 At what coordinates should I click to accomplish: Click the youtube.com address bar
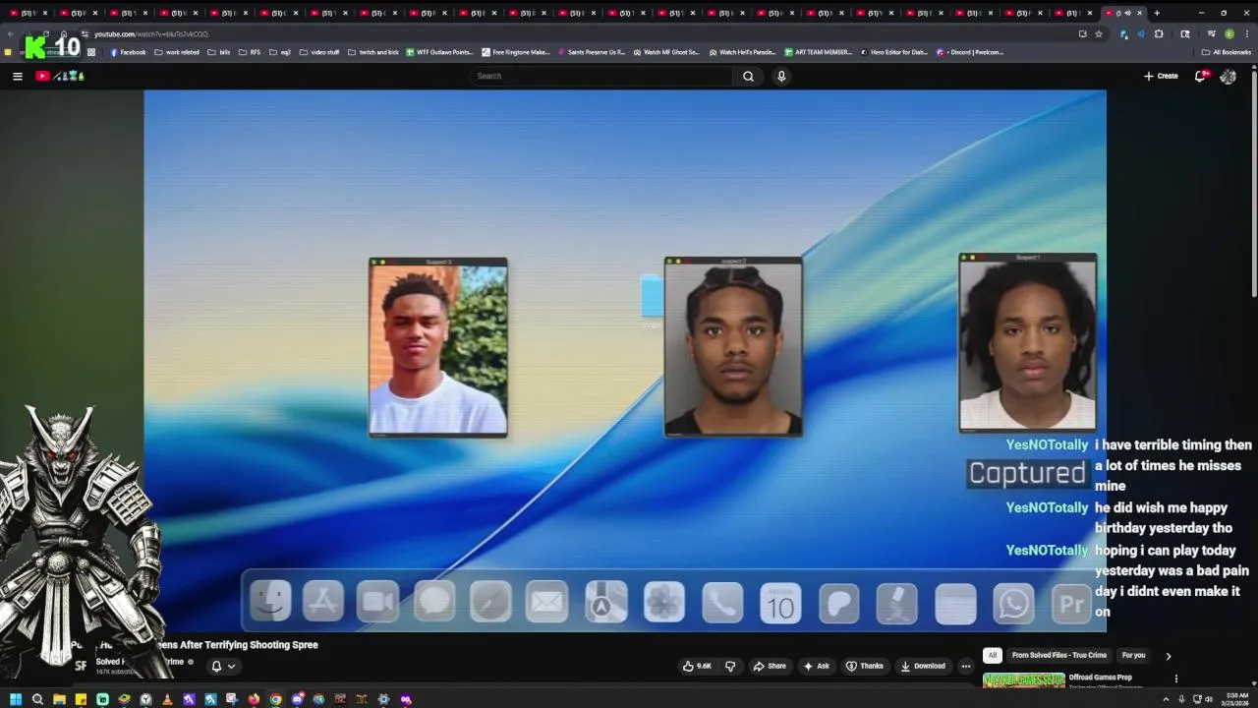click(580, 33)
